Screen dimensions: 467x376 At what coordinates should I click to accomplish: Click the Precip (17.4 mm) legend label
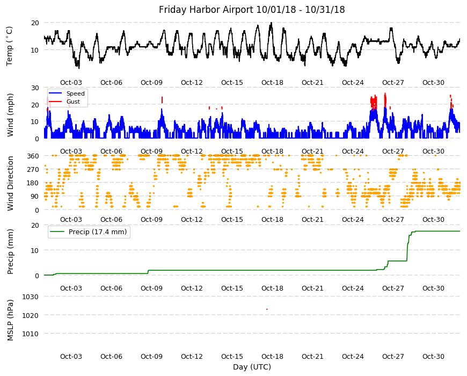98,232
